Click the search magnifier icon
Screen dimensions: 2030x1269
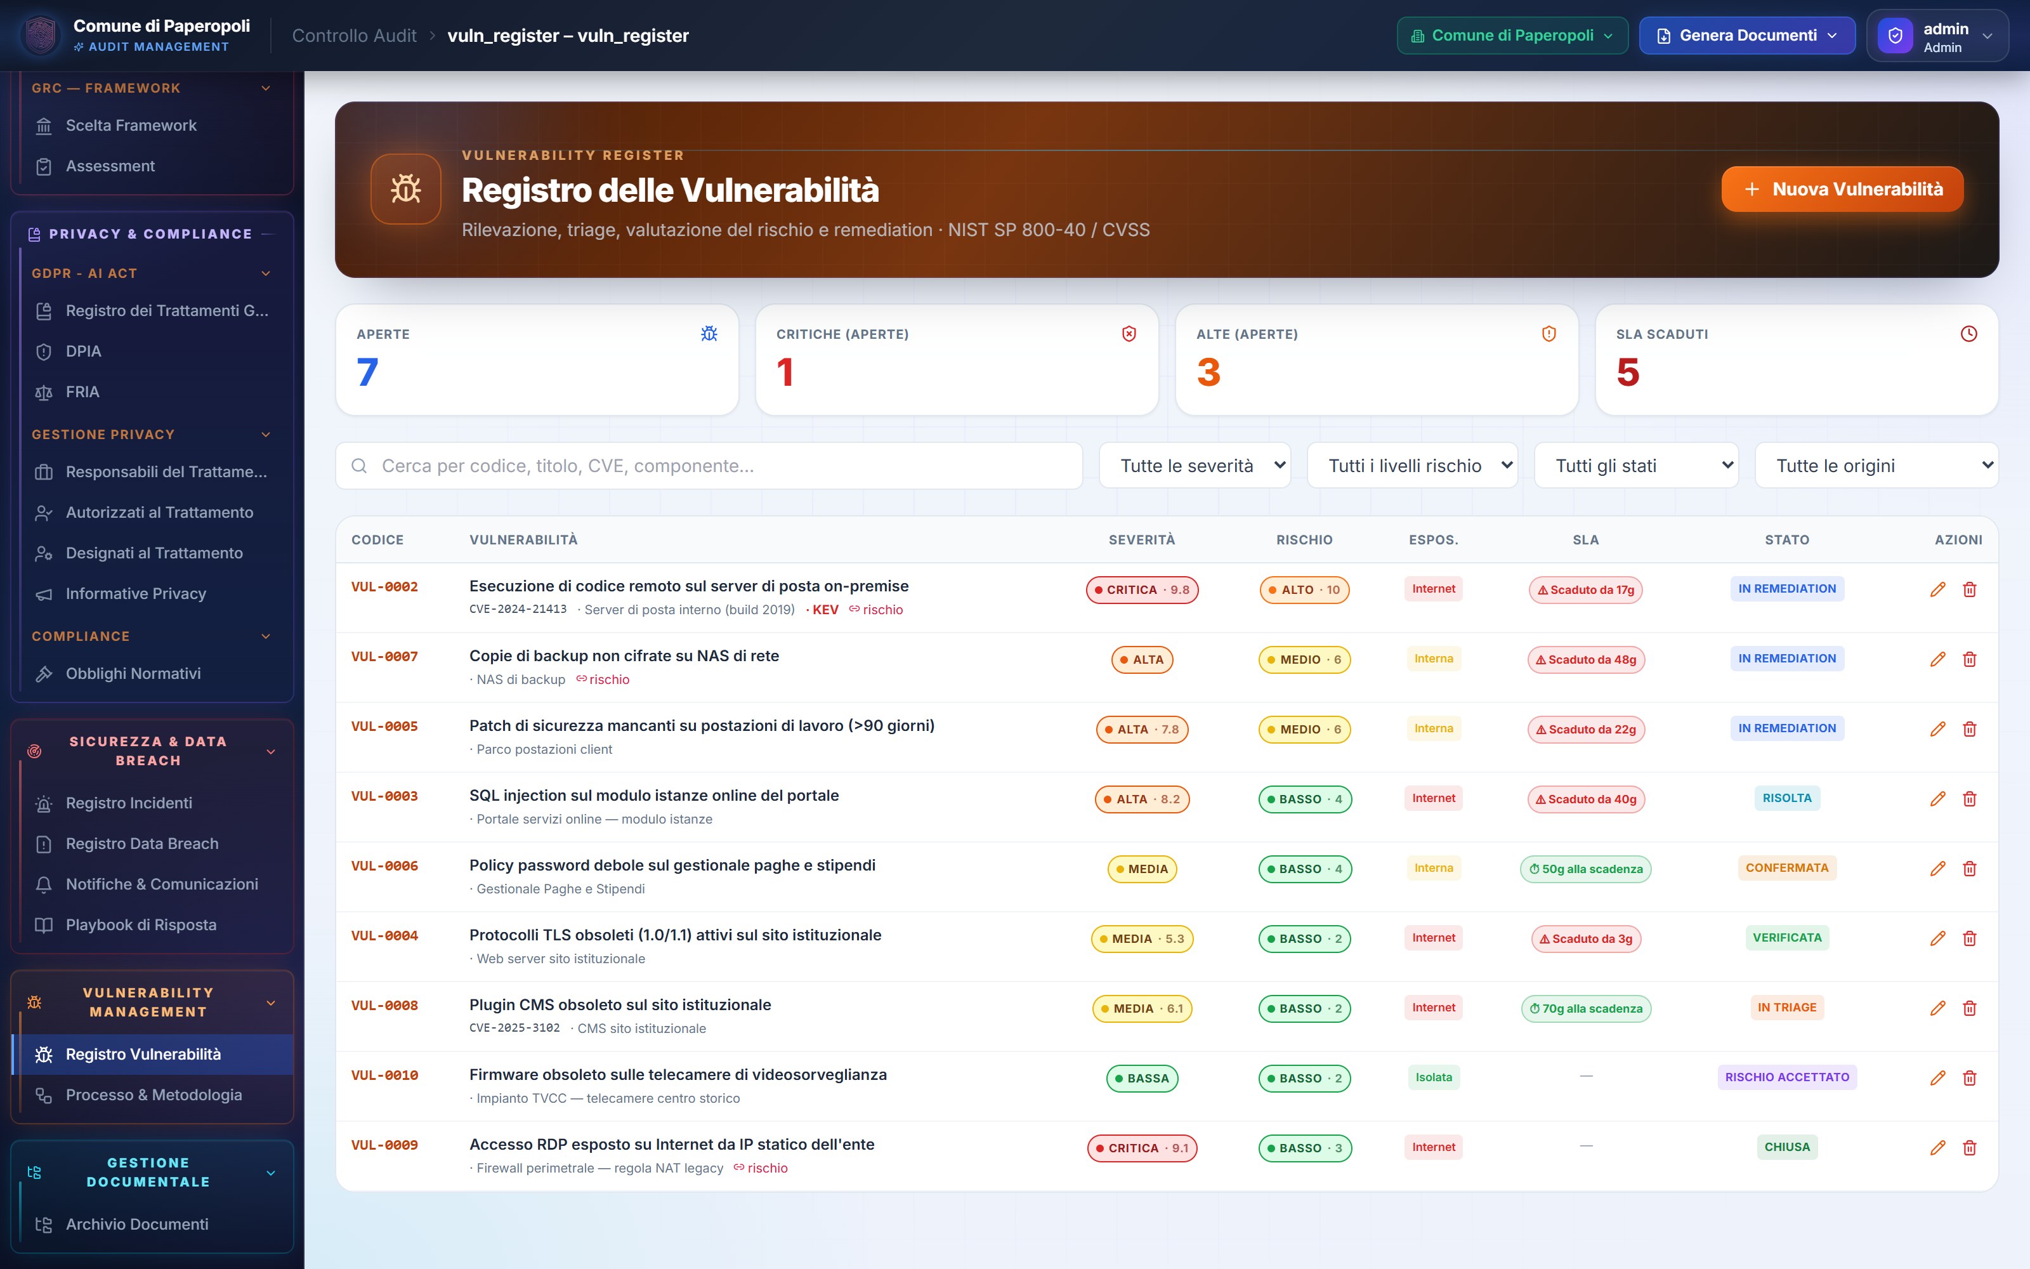coord(359,466)
